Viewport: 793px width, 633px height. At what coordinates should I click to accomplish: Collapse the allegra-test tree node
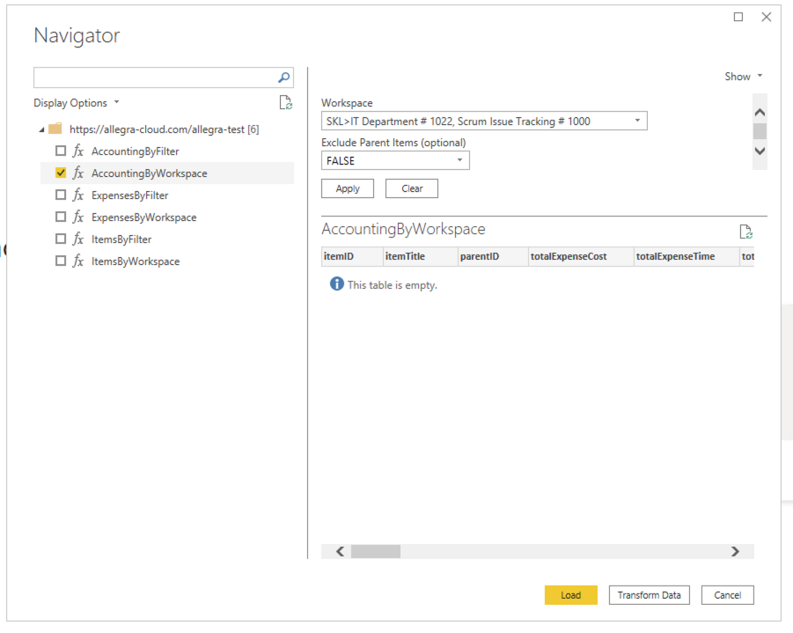tap(41, 129)
